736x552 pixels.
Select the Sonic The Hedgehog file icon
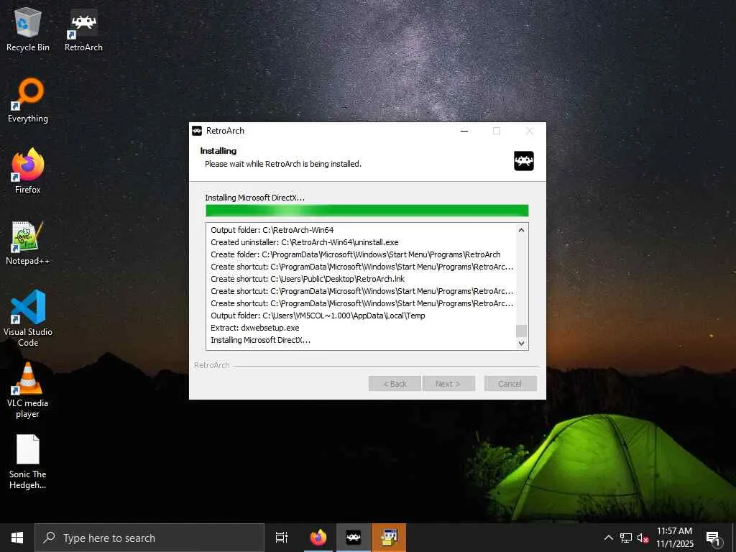(x=28, y=462)
